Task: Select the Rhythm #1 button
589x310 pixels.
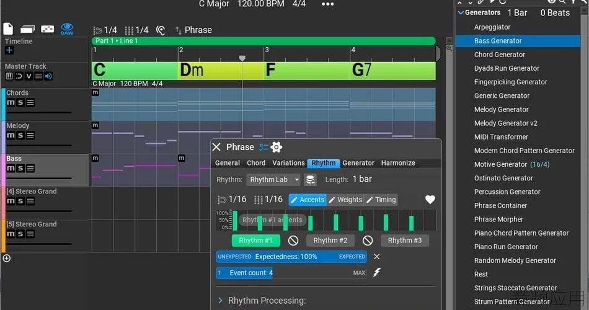Action: (x=256, y=241)
